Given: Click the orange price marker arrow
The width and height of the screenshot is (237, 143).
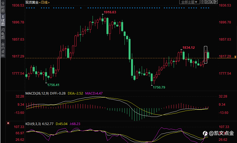Looking at the screenshot, I should pos(235,57).
